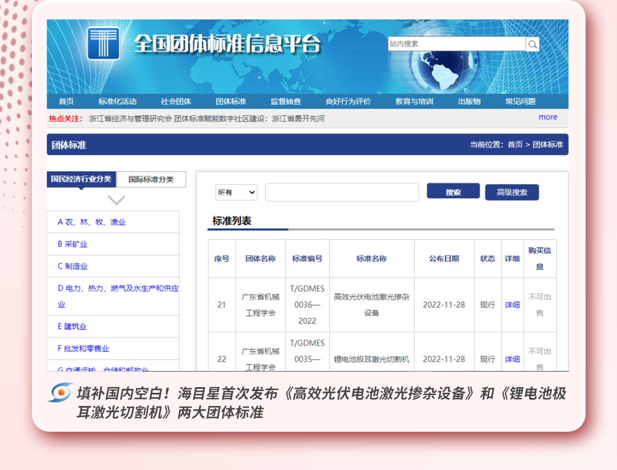The height and width of the screenshot is (470, 617).
Task: Open the 监督抽查 navigation item
Action: tap(286, 101)
